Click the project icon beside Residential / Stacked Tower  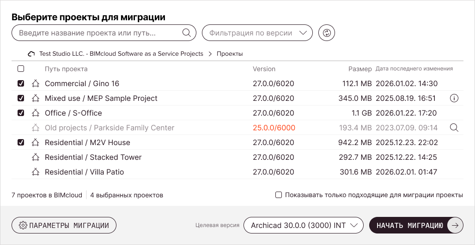[36, 157]
